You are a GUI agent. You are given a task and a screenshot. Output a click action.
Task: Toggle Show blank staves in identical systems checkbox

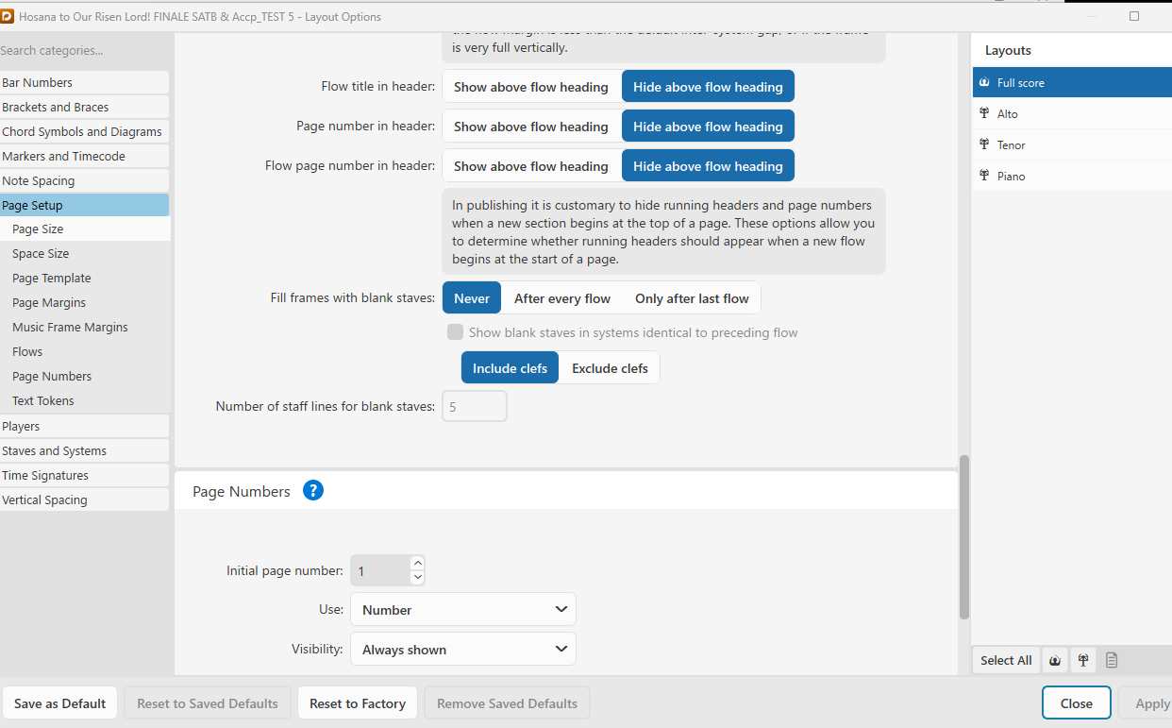456,332
